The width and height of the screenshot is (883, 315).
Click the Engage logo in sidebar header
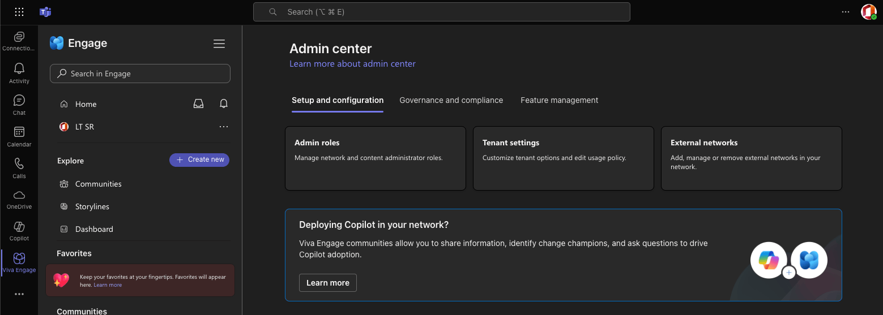pyautogui.click(x=57, y=43)
